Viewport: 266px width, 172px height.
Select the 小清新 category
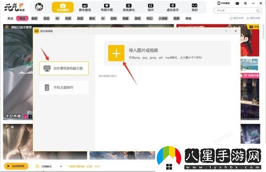163,19
